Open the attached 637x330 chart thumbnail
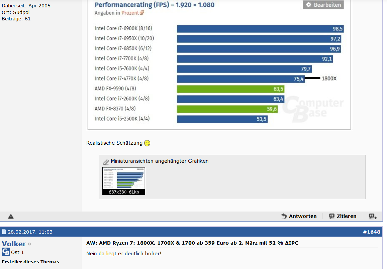Image resolution: width=387 pixels, height=269 pixels. [x=124, y=181]
